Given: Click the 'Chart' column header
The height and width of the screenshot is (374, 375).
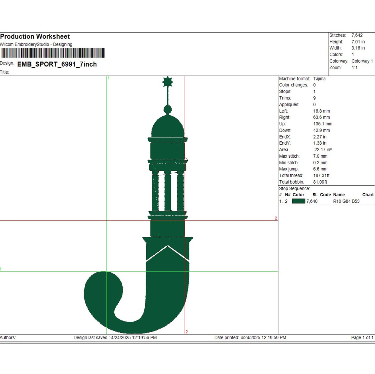Looking at the screenshot, I should pos(368,195).
